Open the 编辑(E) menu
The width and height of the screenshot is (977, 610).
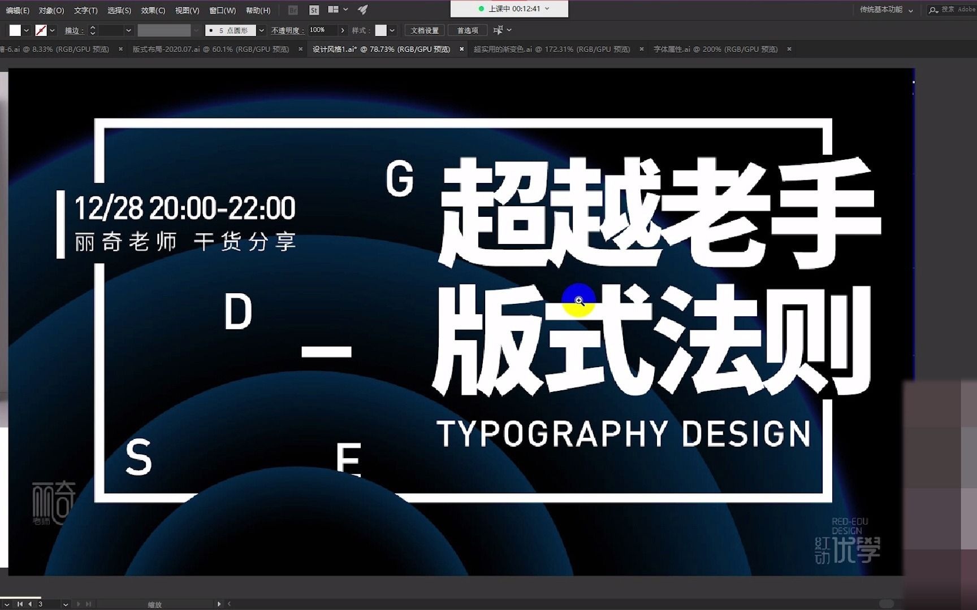coord(17,10)
